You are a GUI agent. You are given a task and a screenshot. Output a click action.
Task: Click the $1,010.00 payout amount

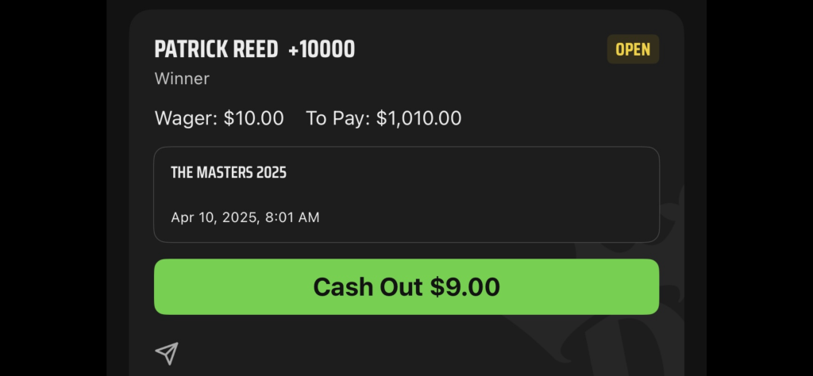point(419,119)
